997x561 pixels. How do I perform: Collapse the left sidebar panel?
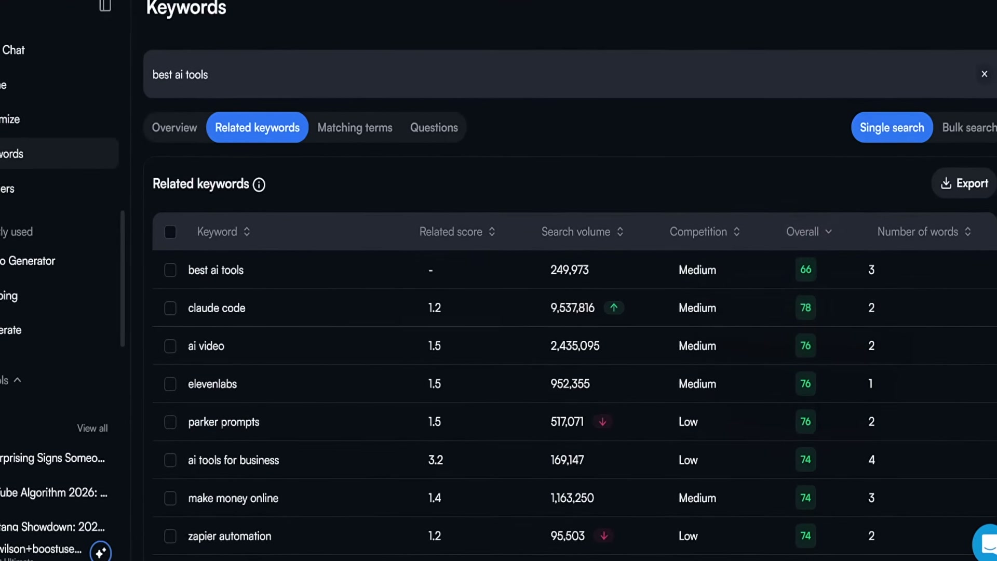[105, 6]
